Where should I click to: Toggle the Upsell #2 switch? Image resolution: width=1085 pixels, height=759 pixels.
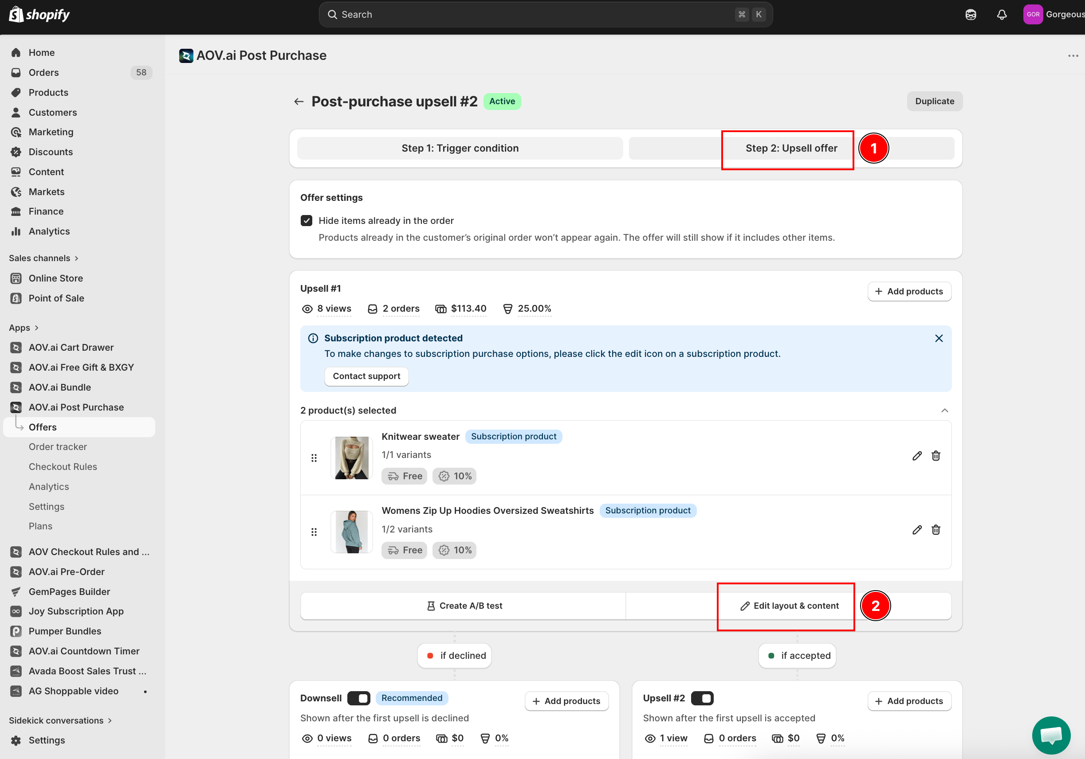pos(702,698)
